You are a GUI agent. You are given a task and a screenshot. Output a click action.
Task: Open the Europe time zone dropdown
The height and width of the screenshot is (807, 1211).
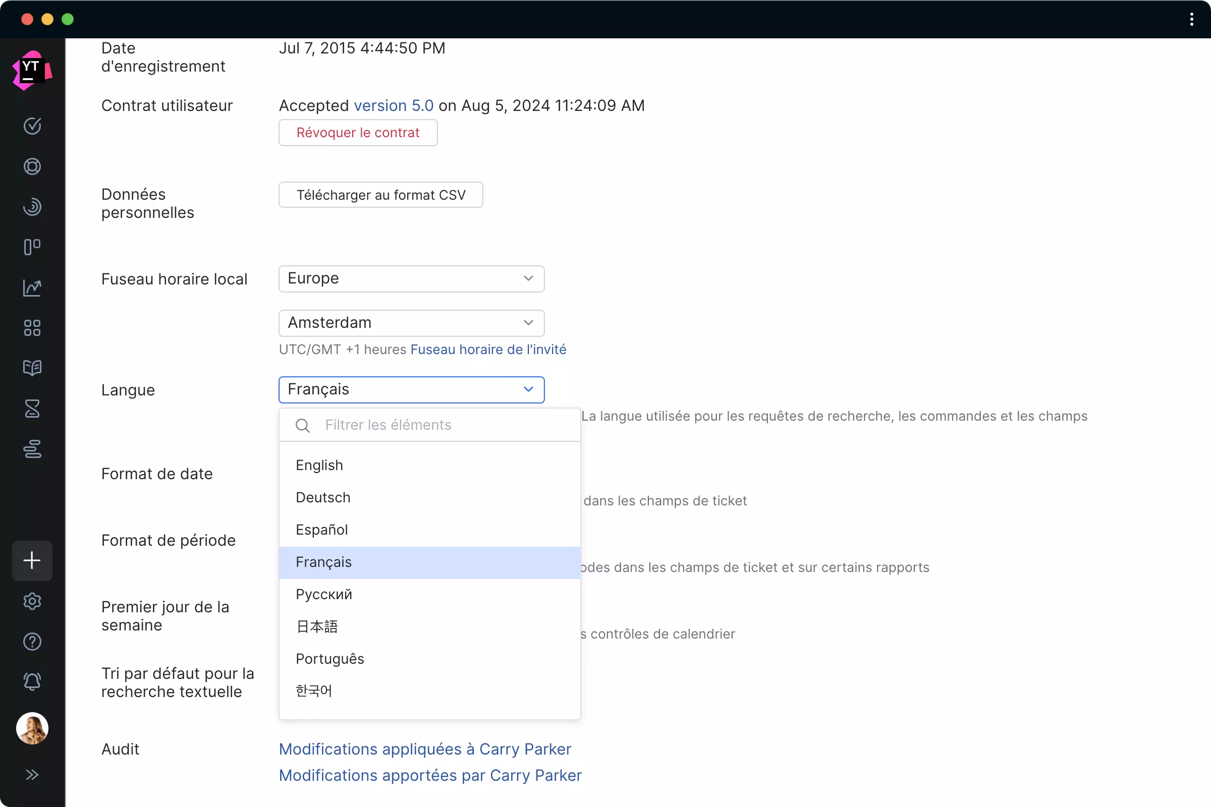tap(411, 278)
